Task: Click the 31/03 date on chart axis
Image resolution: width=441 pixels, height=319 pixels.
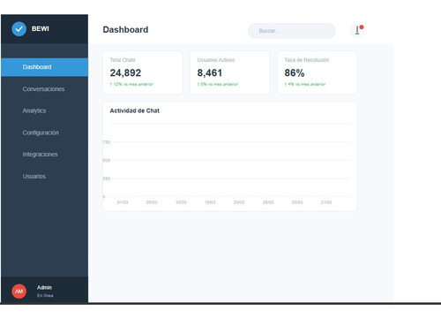Action: click(x=326, y=202)
